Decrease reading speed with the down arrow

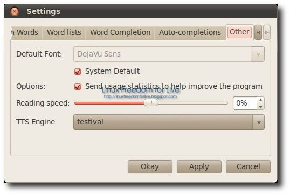[260, 107]
